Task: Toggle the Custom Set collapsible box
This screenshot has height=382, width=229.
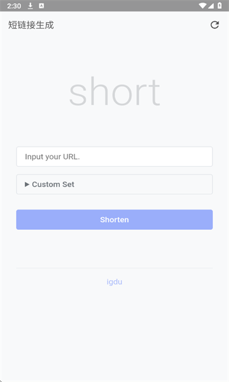Action: [x=114, y=184]
